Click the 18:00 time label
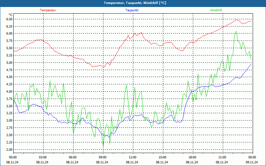Screen dimensions: 266x166 (193, 157)
